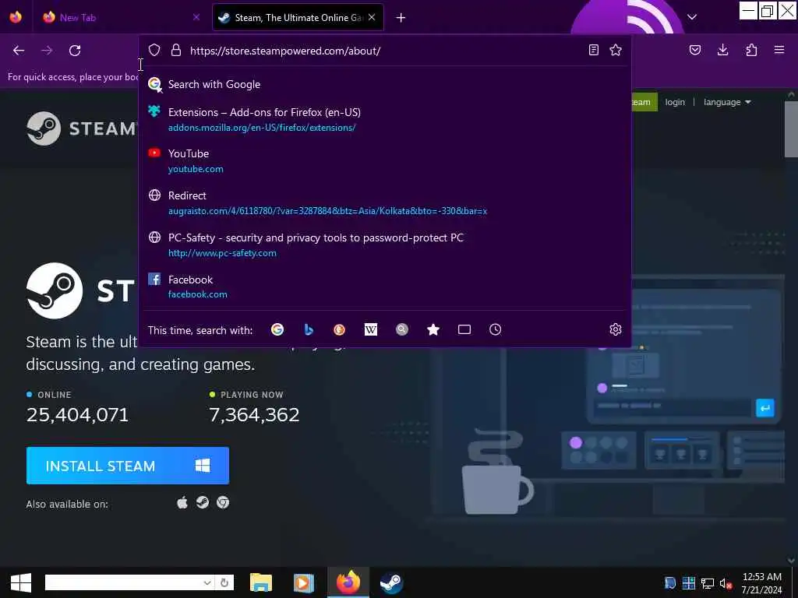798x598 pixels.
Task: Open the Redirect augraisto.com suggestion
Action: coord(385,203)
